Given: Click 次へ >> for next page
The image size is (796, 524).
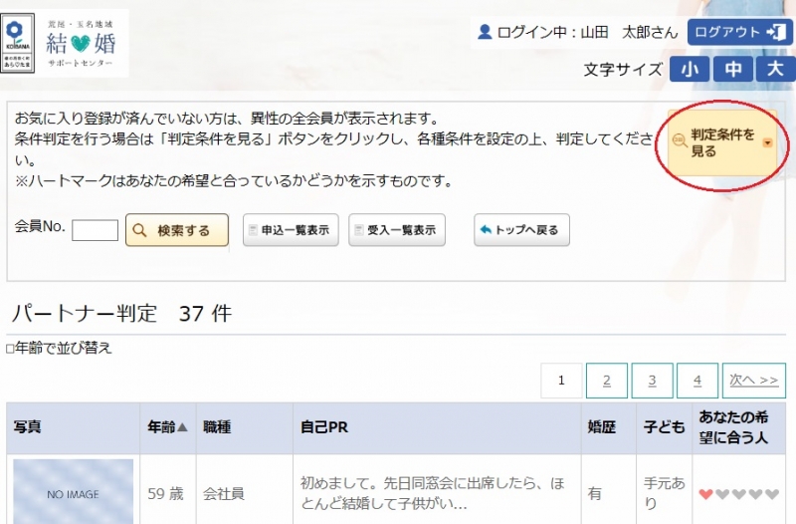Looking at the screenshot, I should point(753,381).
